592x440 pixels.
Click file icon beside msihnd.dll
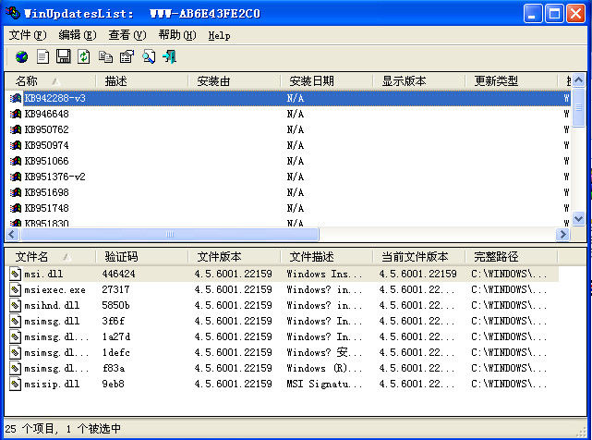click(15, 305)
